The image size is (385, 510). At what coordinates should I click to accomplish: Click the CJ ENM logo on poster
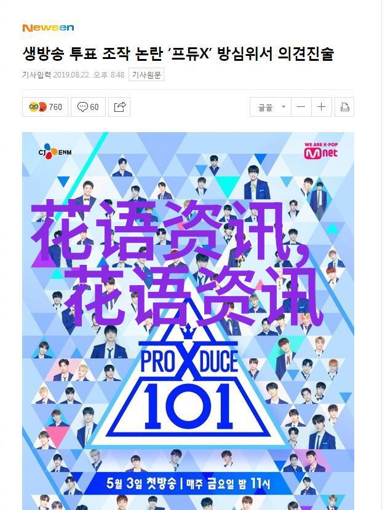coord(55,152)
